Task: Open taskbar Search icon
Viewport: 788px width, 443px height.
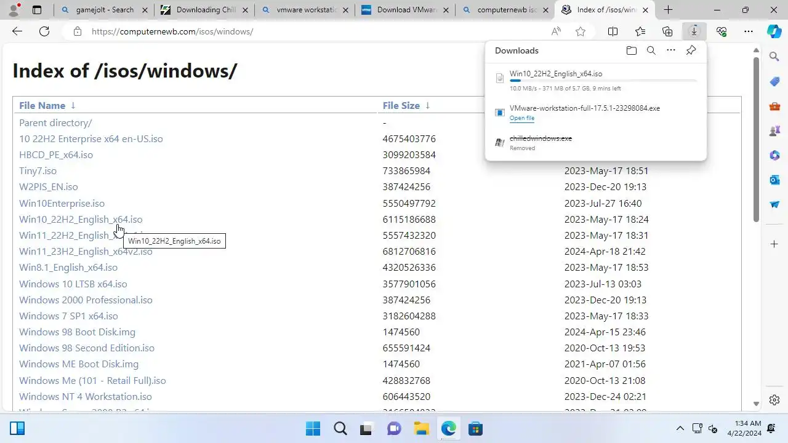Action: 340,429
